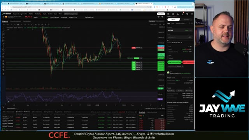Tick 'Nur das aktuelle Handelspaar anzeigen' checkbox
This screenshot has width=249, height=140.
(92, 112)
